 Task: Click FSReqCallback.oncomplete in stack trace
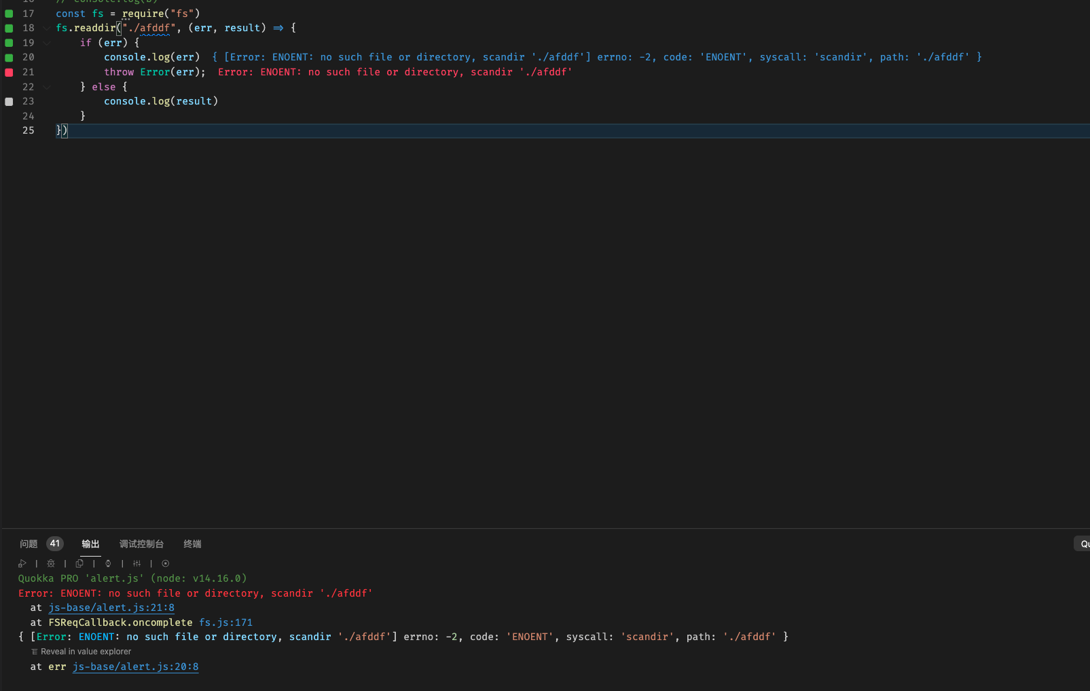[121, 622]
